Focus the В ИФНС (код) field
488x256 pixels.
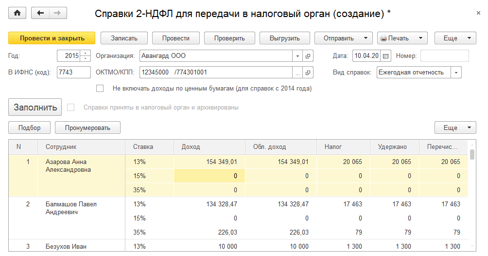click(x=74, y=73)
